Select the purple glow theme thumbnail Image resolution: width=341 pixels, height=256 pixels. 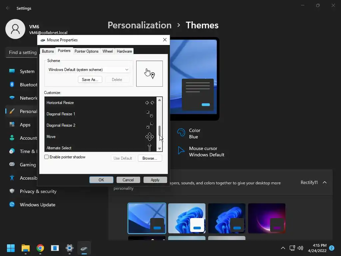pos(267,218)
